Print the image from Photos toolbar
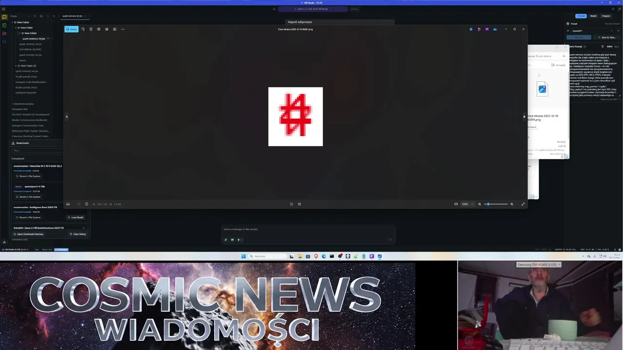 tap(99, 29)
